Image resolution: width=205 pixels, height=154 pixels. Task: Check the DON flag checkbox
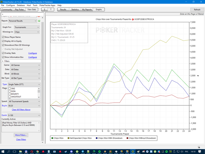pyautogui.click(x=10, y=91)
